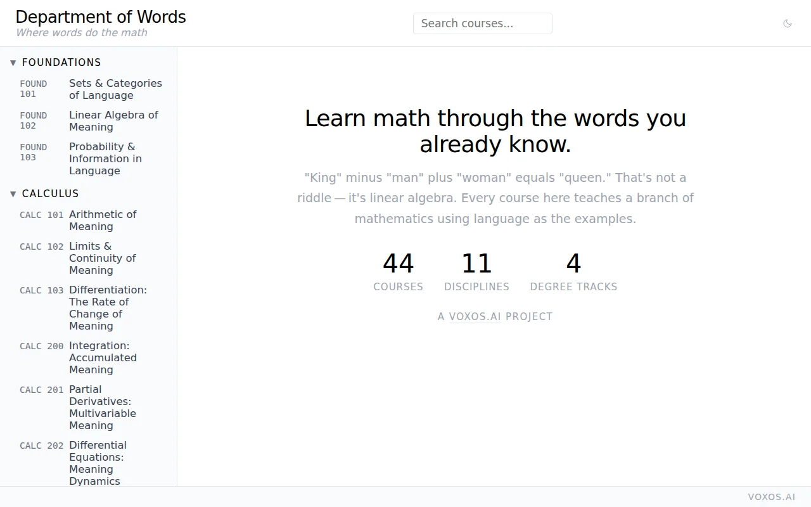Toggle dark mode with the moon icon
811x507 pixels.
pyautogui.click(x=788, y=23)
